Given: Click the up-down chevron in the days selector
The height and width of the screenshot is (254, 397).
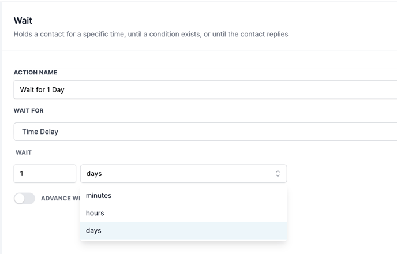Looking at the screenshot, I should coord(278,174).
